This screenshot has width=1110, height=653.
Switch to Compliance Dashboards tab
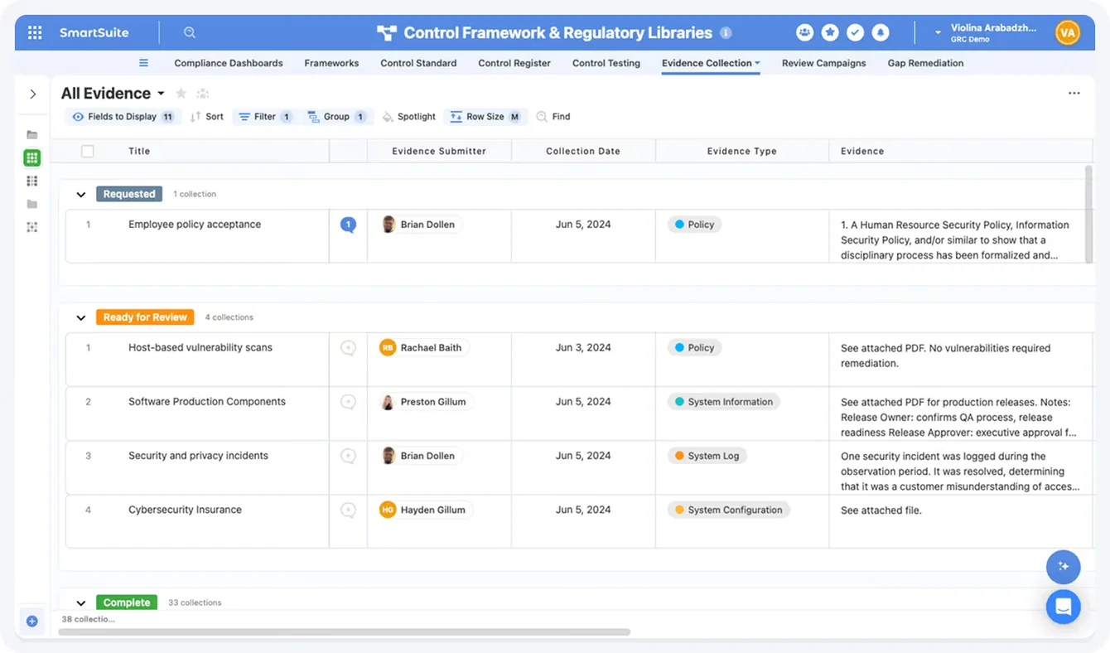point(229,63)
